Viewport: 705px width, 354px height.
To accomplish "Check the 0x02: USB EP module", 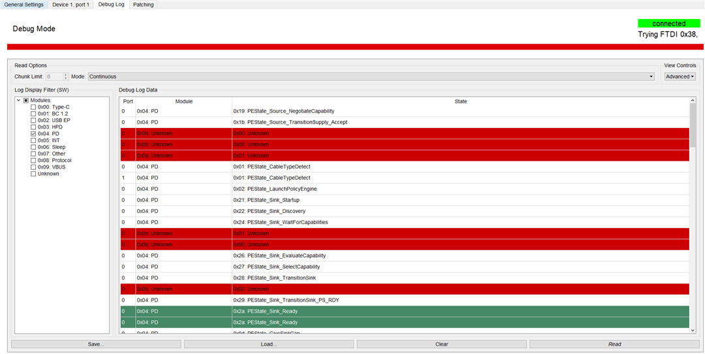I will coord(33,121).
